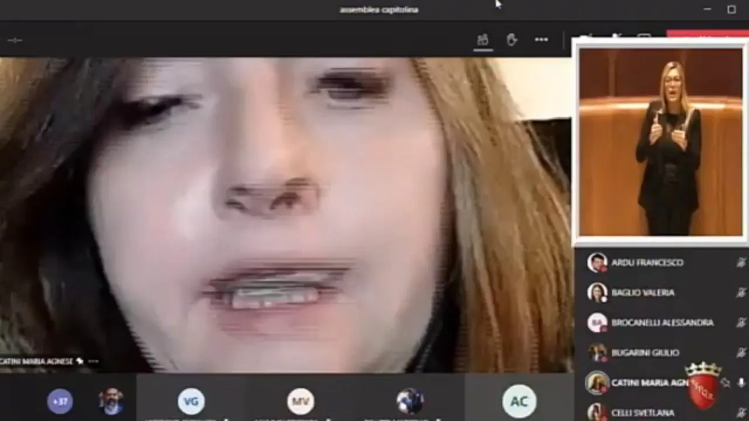Click the speaker name caption CATINI MARIA AGNESE

point(36,361)
